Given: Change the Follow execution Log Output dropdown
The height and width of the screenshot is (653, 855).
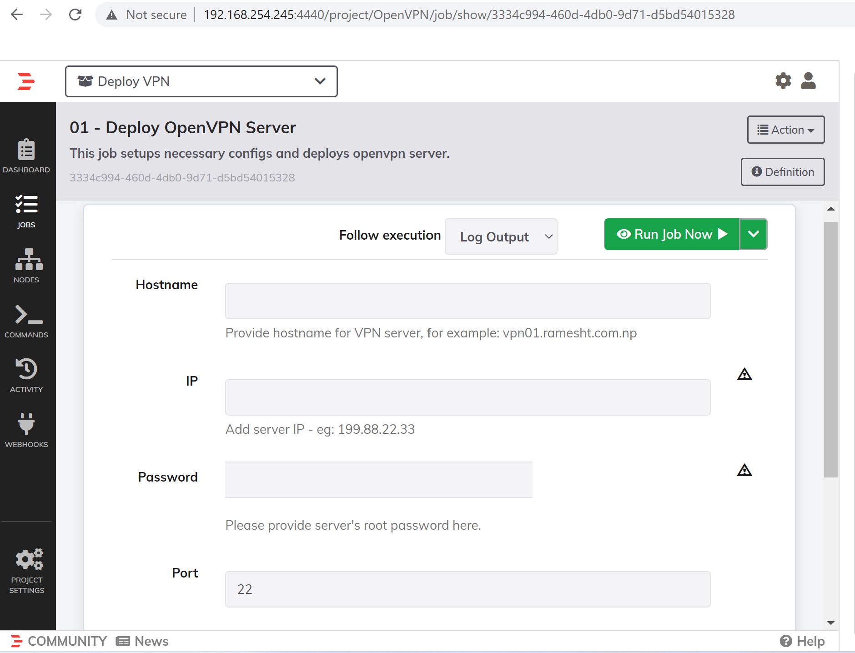Looking at the screenshot, I should [x=500, y=236].
